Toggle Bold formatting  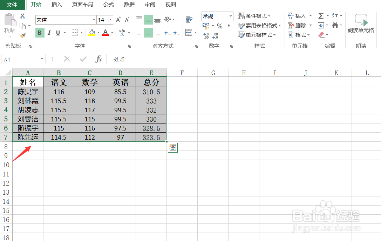point(40,33)
